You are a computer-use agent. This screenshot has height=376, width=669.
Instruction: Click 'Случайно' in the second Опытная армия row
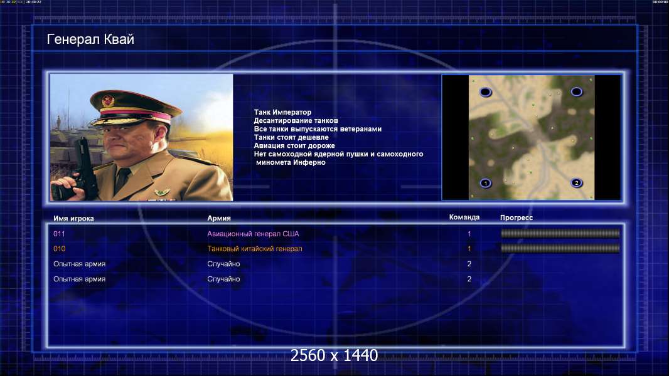click(x=223, y=279)
